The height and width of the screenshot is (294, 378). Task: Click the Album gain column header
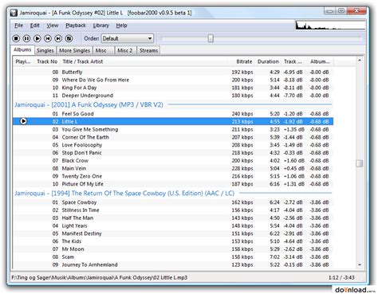pyautogui.click(x=320, y=61)
